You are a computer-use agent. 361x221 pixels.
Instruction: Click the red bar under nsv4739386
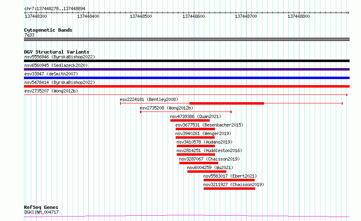190,120
